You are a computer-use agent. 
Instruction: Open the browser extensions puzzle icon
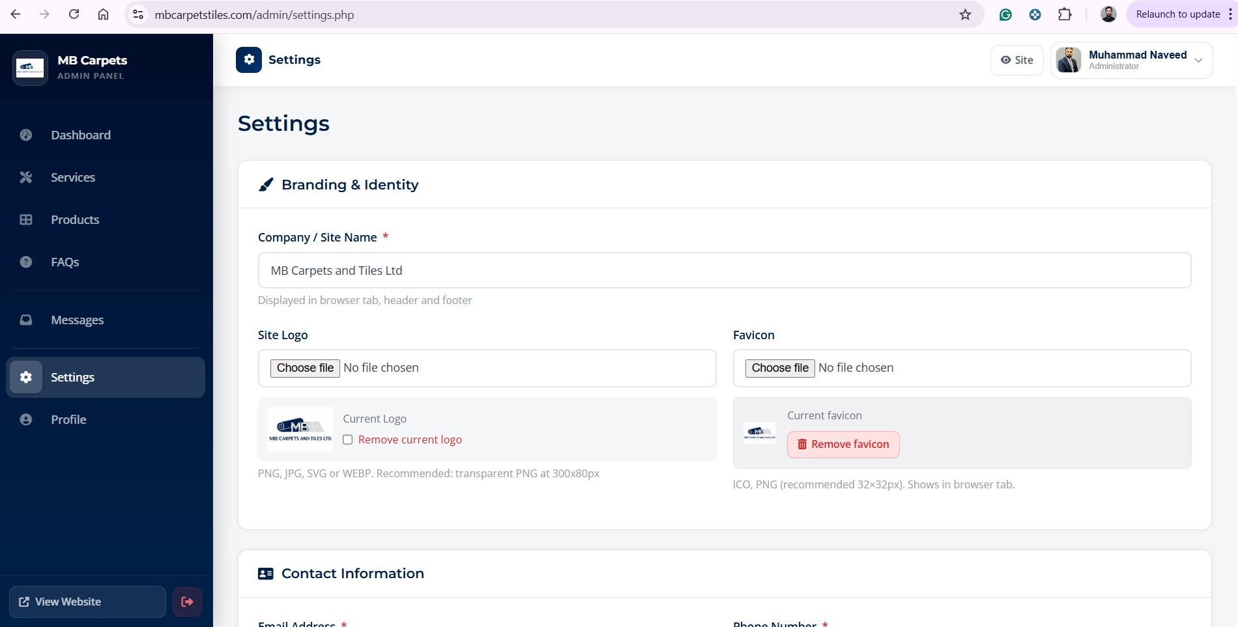1065,14
